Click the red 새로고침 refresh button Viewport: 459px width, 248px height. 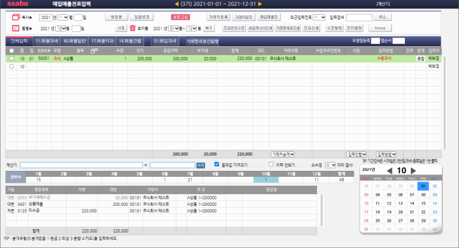[181, 17]
